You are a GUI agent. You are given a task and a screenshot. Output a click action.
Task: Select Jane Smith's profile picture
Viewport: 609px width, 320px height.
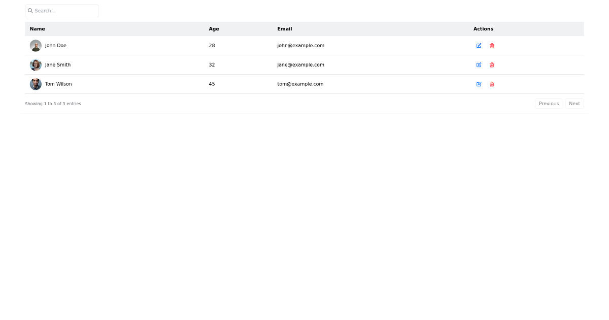coord(36,65)
